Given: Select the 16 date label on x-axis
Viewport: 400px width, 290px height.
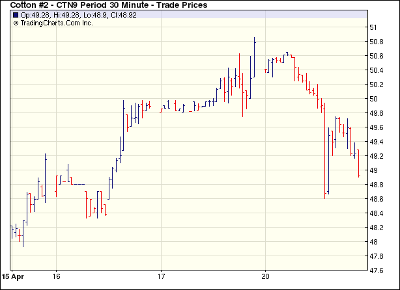Looking at the screenshot, I should (57, 274).
